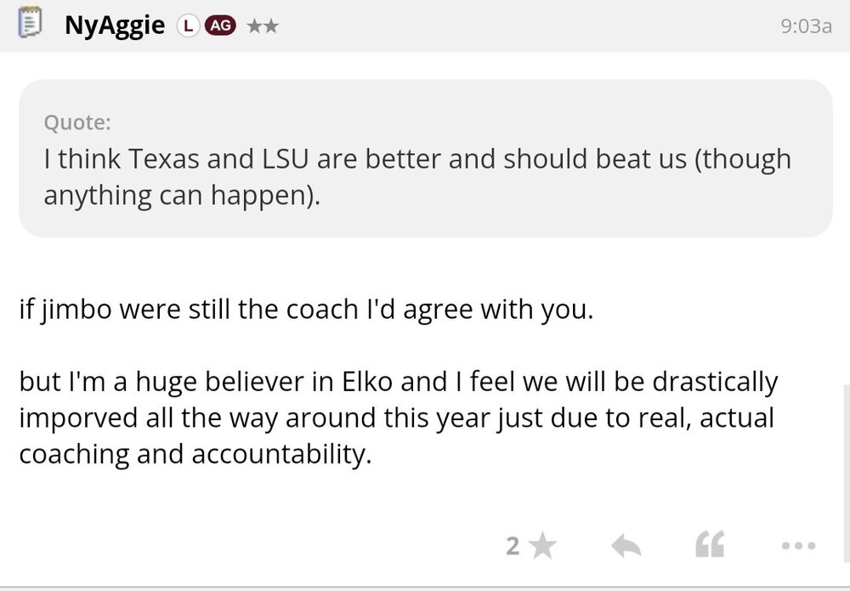Screen dimensions: 850x591
Task: Click the quoted "Texas and LSU" line
Action: [x=416, y=158]
